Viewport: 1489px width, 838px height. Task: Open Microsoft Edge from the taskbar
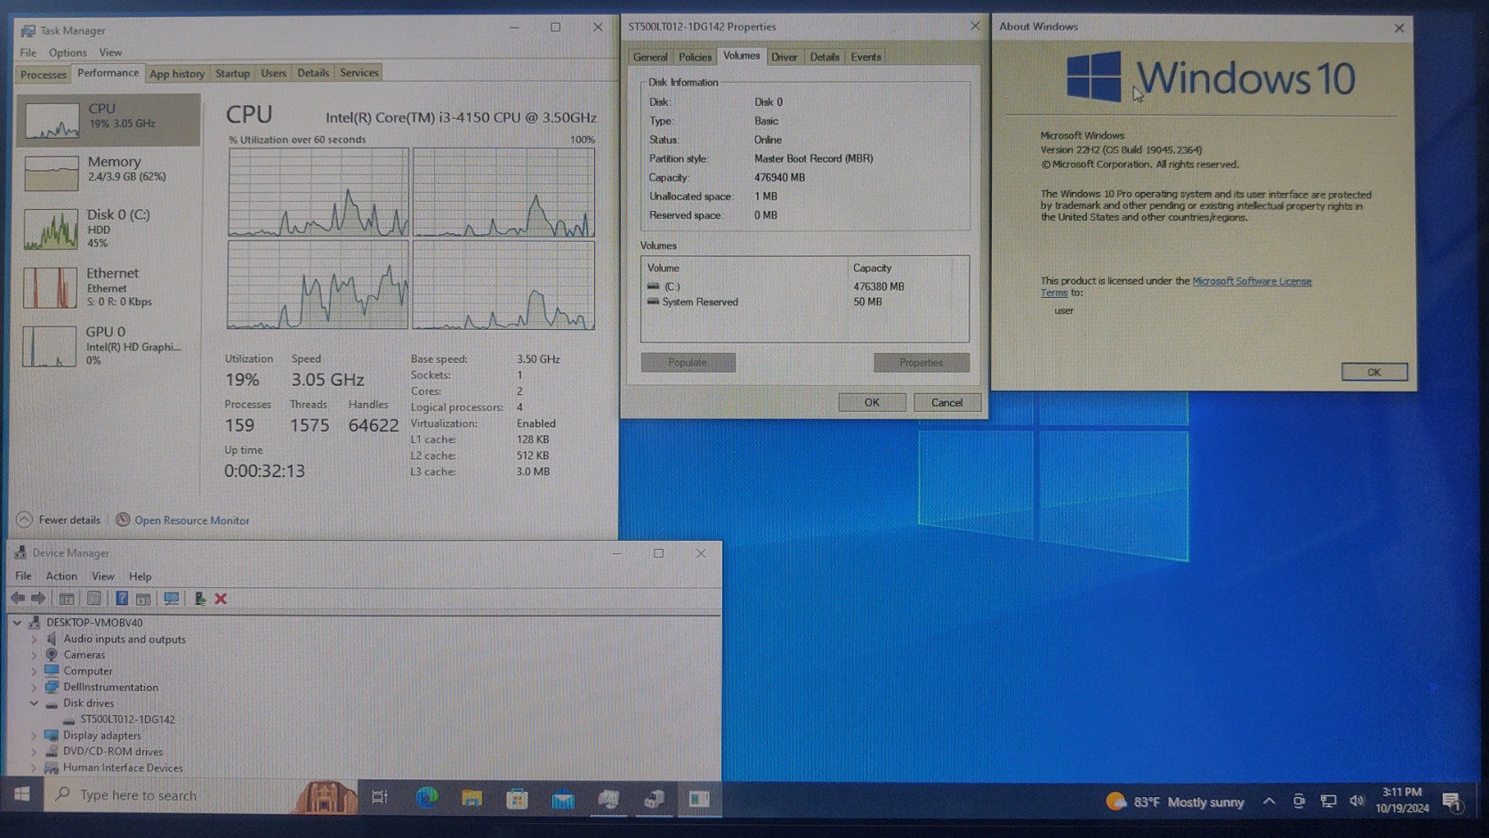click(x=427, y=798)
